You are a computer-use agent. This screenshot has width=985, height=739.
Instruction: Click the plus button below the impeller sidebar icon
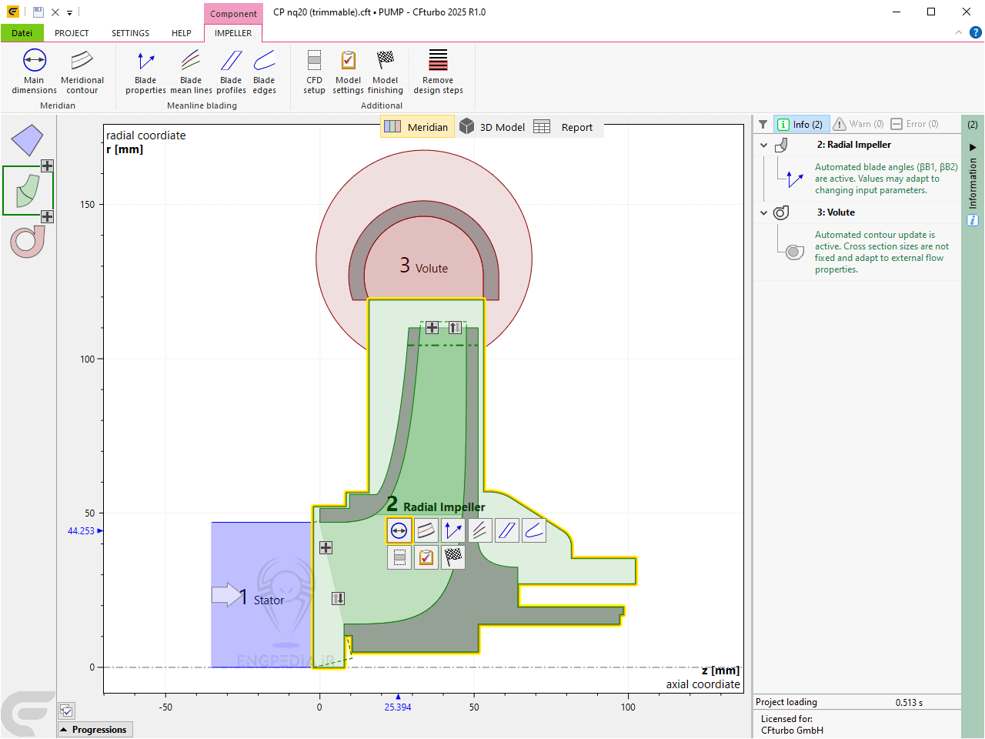coord(47,216)
